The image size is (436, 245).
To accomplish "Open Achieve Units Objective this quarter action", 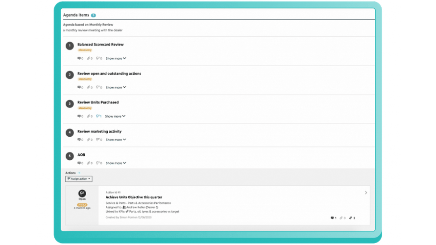I will [134, 197].
